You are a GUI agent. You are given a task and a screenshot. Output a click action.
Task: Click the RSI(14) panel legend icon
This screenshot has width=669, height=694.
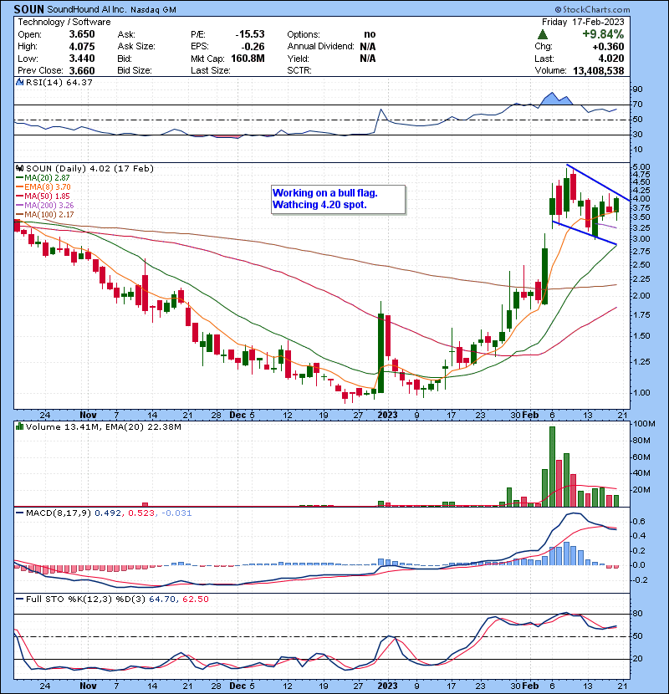[x=19, y=82]
